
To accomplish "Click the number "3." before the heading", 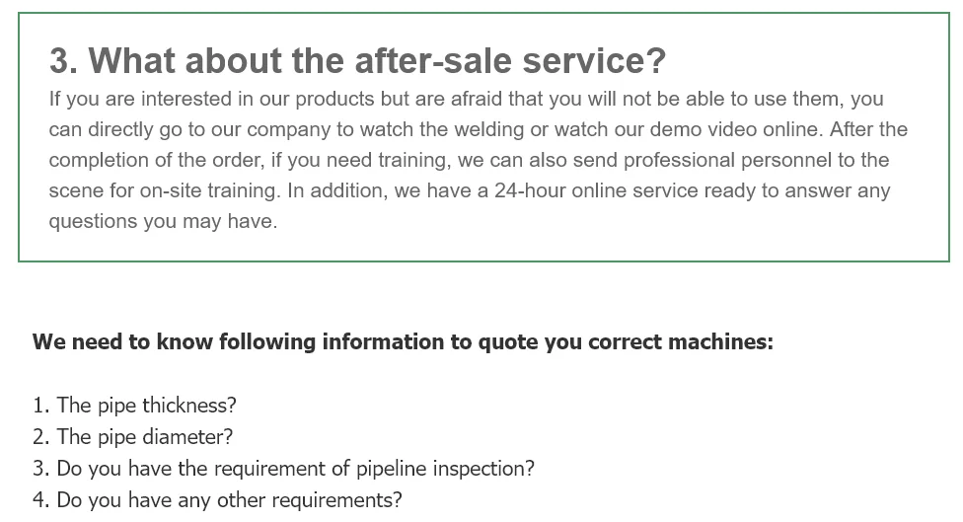I will click(x=63, y=61).
